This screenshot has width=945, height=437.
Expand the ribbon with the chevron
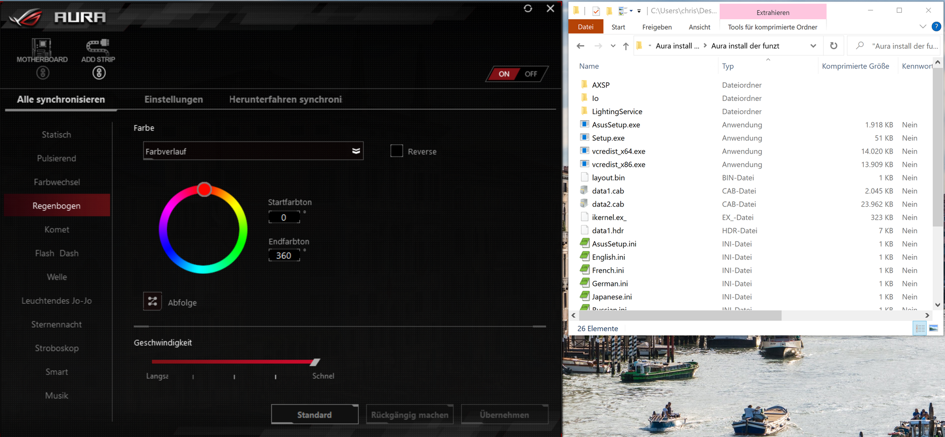(923, 27)
